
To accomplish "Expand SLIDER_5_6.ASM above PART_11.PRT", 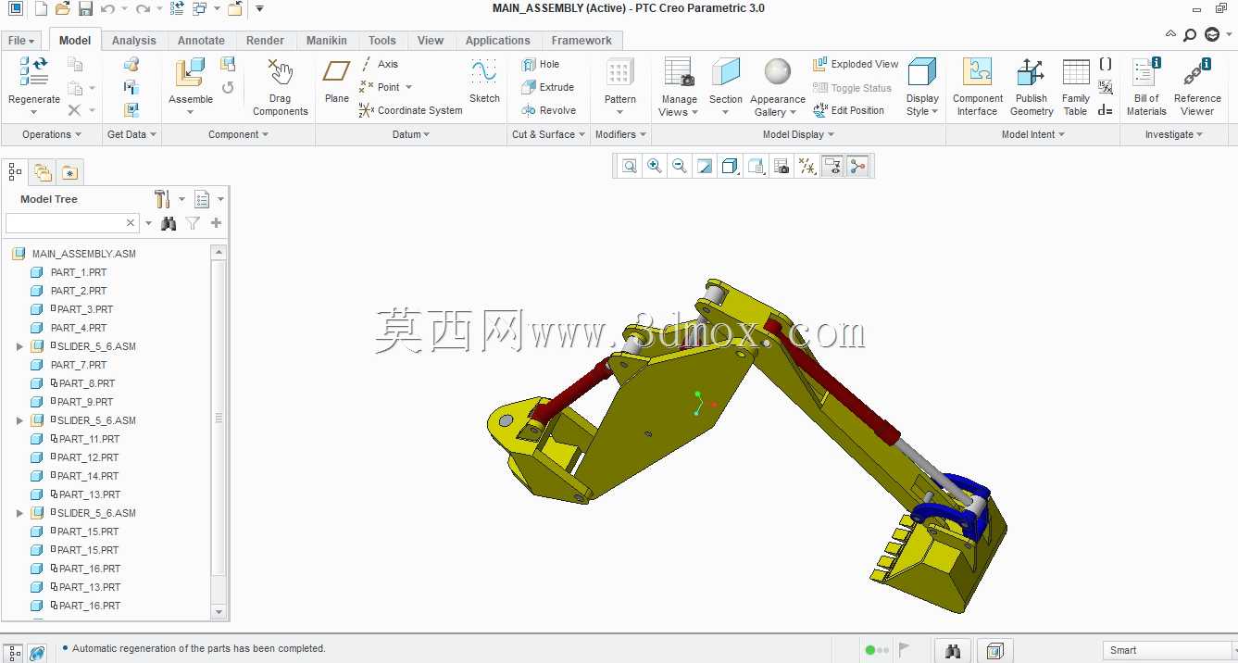I will click(19, 420).
